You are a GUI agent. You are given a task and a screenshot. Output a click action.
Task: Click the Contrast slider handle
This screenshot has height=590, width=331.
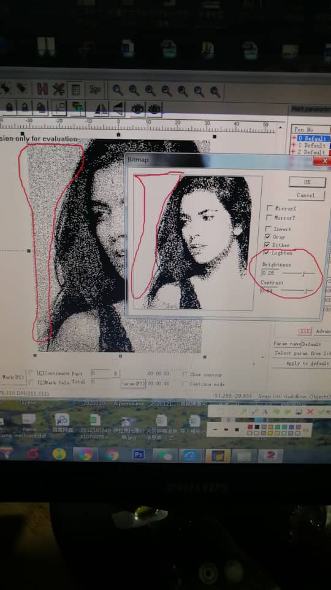(x=306, y=291)
